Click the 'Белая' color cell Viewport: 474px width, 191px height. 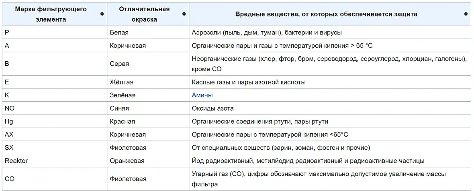pyautogui.click(x=119, y=32)
